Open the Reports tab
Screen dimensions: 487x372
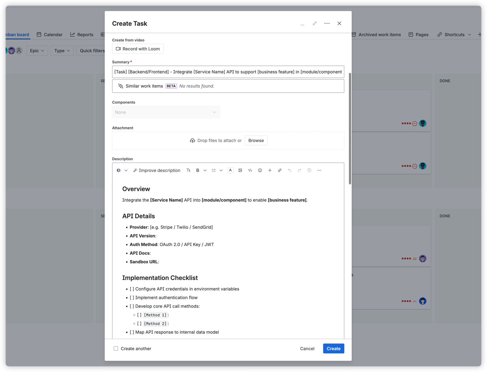(x=82, y=35)
